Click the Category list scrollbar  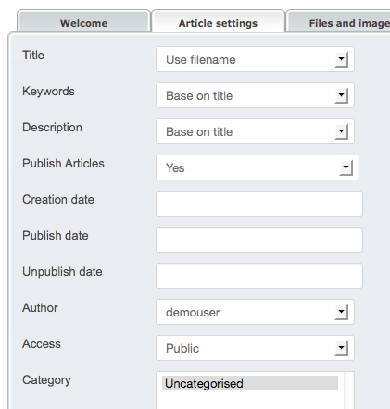pos(349,390)
